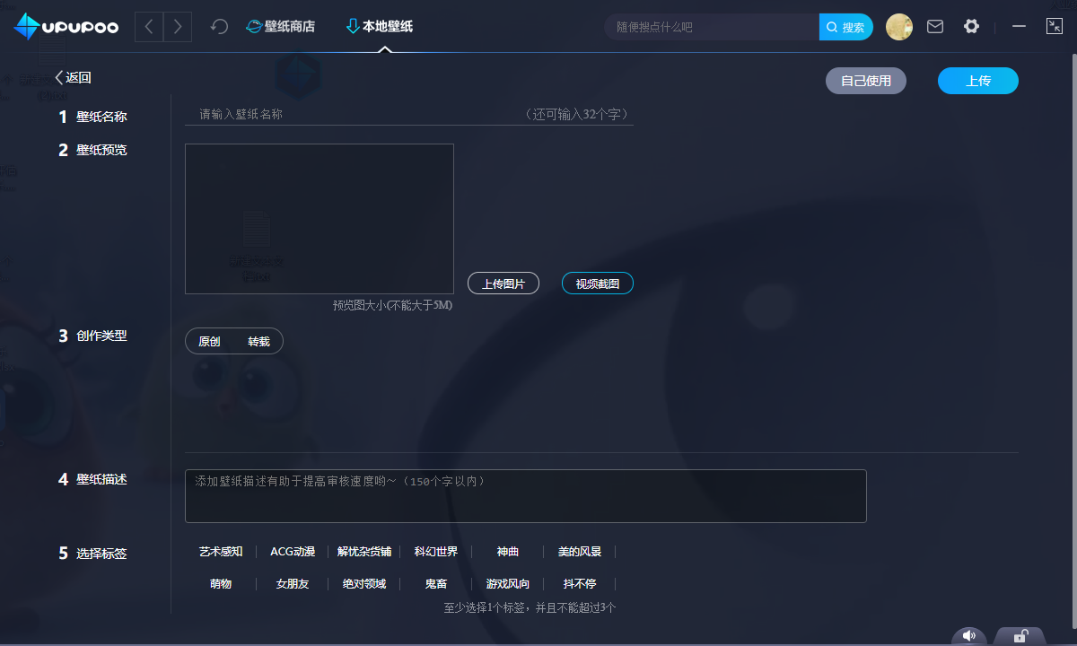Click the lock icon at bottom right
The image size is (1077, 646).
coord(1020,636)
